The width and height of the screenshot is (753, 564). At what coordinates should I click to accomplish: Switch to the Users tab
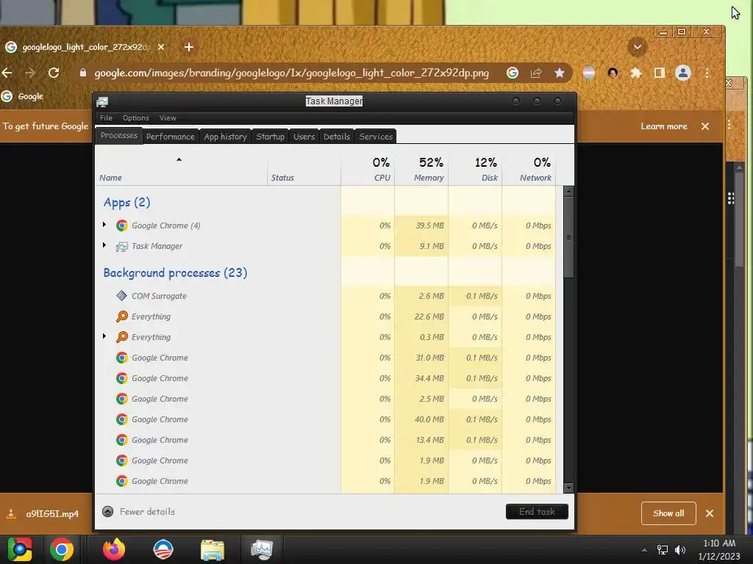304,137
